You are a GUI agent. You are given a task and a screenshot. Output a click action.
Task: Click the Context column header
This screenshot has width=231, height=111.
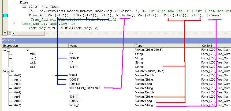(216, 46)
